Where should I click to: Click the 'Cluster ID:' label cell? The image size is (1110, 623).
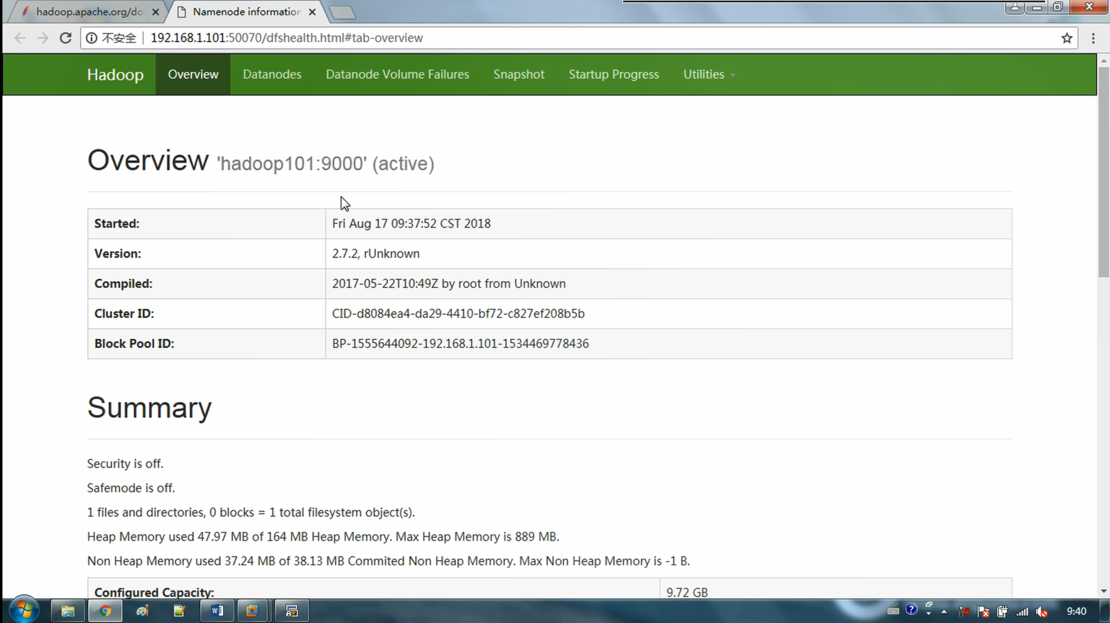pos(206,314)
